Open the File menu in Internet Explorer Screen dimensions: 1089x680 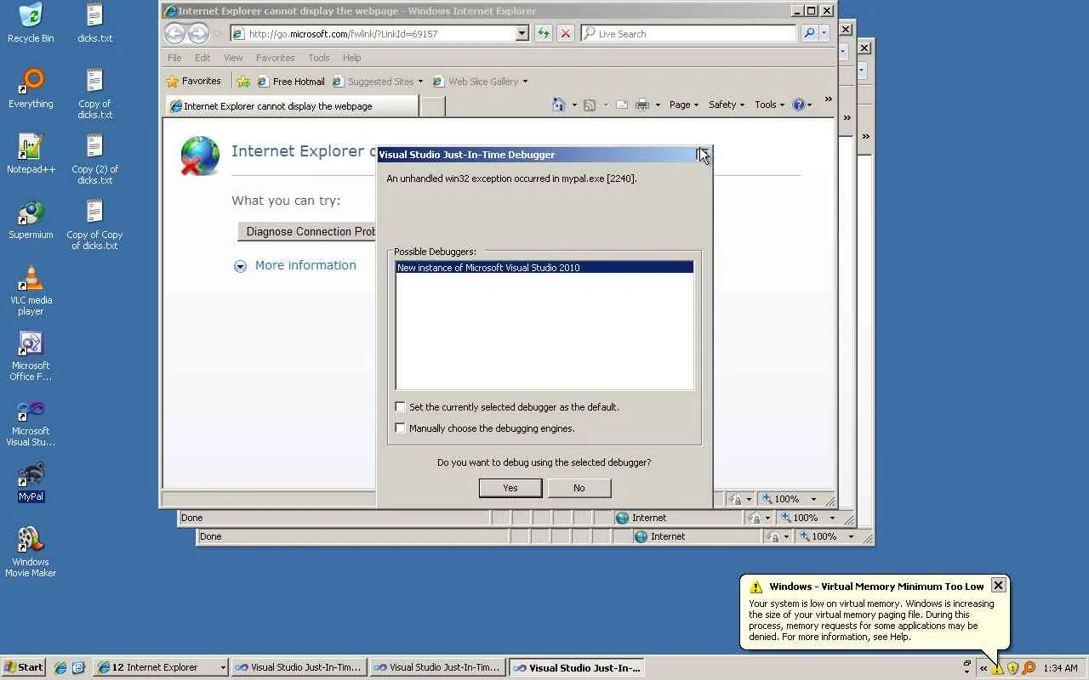coord(174,58)
